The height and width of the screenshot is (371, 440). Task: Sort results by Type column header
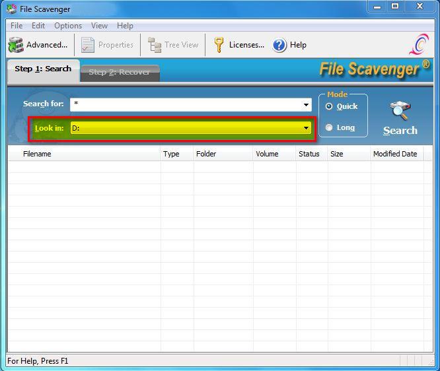pos(177,154)
